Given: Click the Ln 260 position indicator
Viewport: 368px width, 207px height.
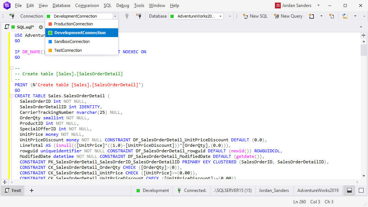Looking at the screenshot, I should [300, 201].
